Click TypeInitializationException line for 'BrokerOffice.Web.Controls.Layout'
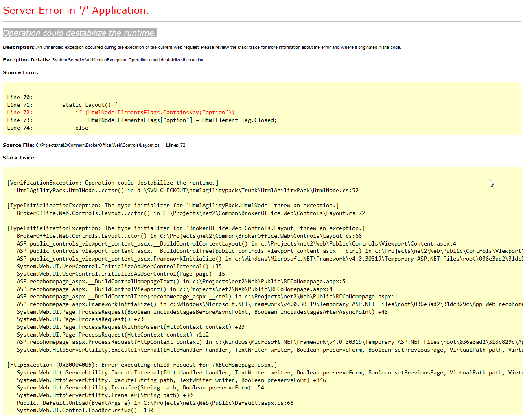The height and width of the screenshot is (415, 523). pyautogui.click(x=186, y=228)
